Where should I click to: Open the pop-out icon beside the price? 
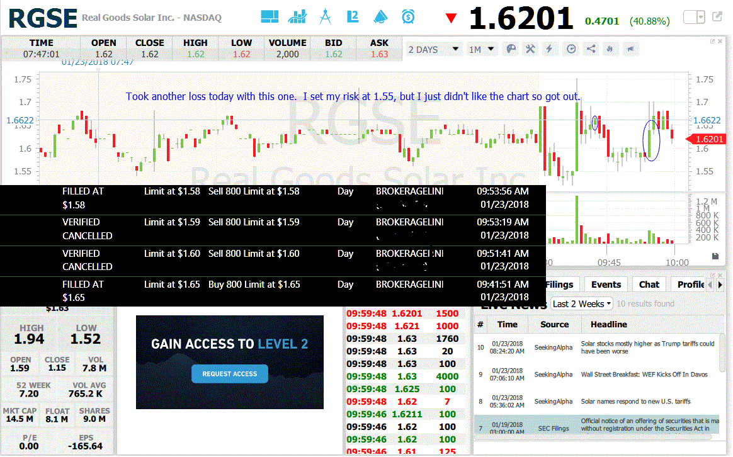coord(717,17)
